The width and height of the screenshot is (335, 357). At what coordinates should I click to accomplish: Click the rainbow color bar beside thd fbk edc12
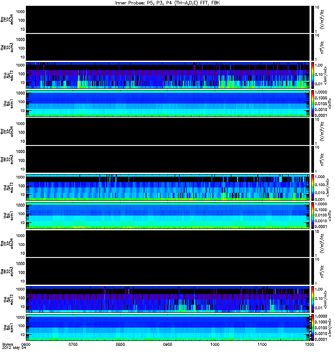(x=313, y=187)
